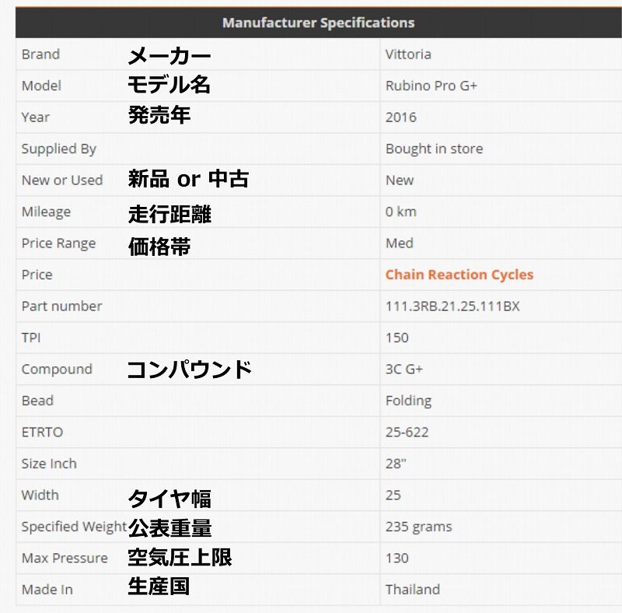Select the 235 grams weight value
Image resolution: width=622 pixels, height=613 pixels.
click(418, 527)
